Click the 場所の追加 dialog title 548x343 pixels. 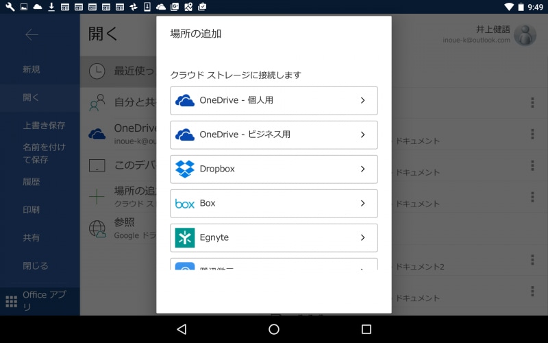coord(196,34)
